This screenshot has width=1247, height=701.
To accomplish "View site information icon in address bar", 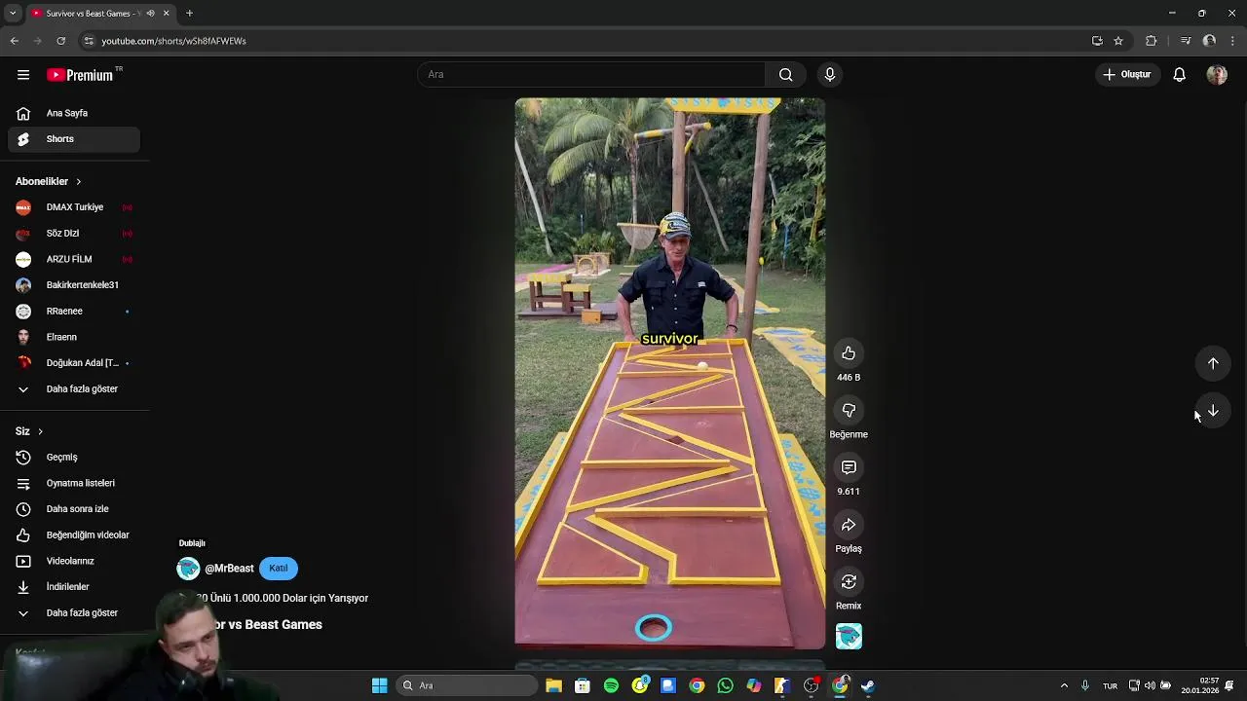I will [x=89, y=41].
